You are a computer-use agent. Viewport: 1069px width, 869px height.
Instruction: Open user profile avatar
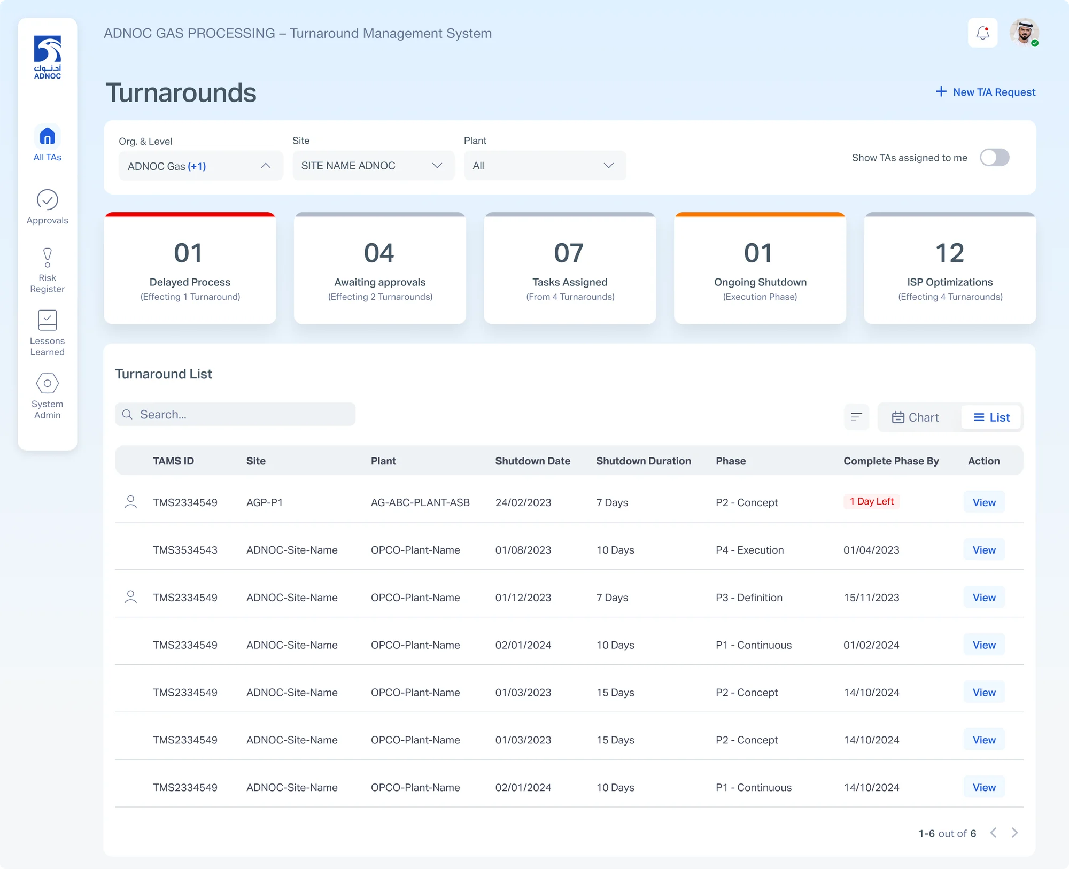[x=1024, y=33]
